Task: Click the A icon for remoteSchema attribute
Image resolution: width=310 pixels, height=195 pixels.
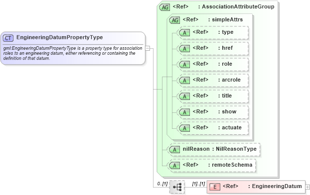Action: pyautogui.click(x=174, y=166)
